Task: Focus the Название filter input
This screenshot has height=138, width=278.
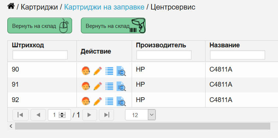Action: (x=238, y=55)
